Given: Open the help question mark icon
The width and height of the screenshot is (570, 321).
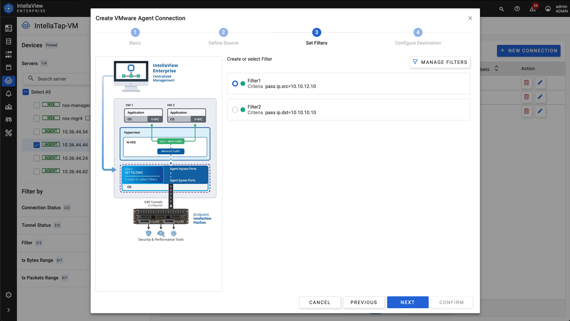Looking at the screenshot, I should click(517, 9).
